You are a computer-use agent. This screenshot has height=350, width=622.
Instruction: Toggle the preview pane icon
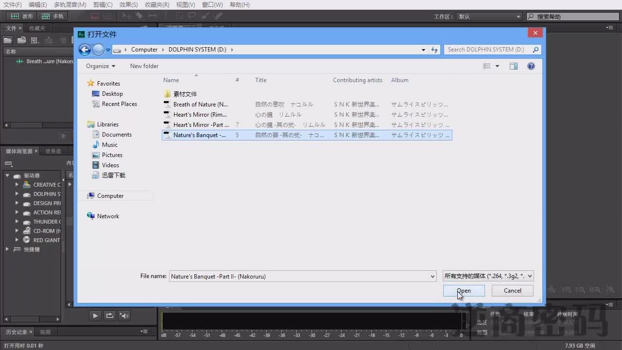pyautogui.click(x=514, y=66)
